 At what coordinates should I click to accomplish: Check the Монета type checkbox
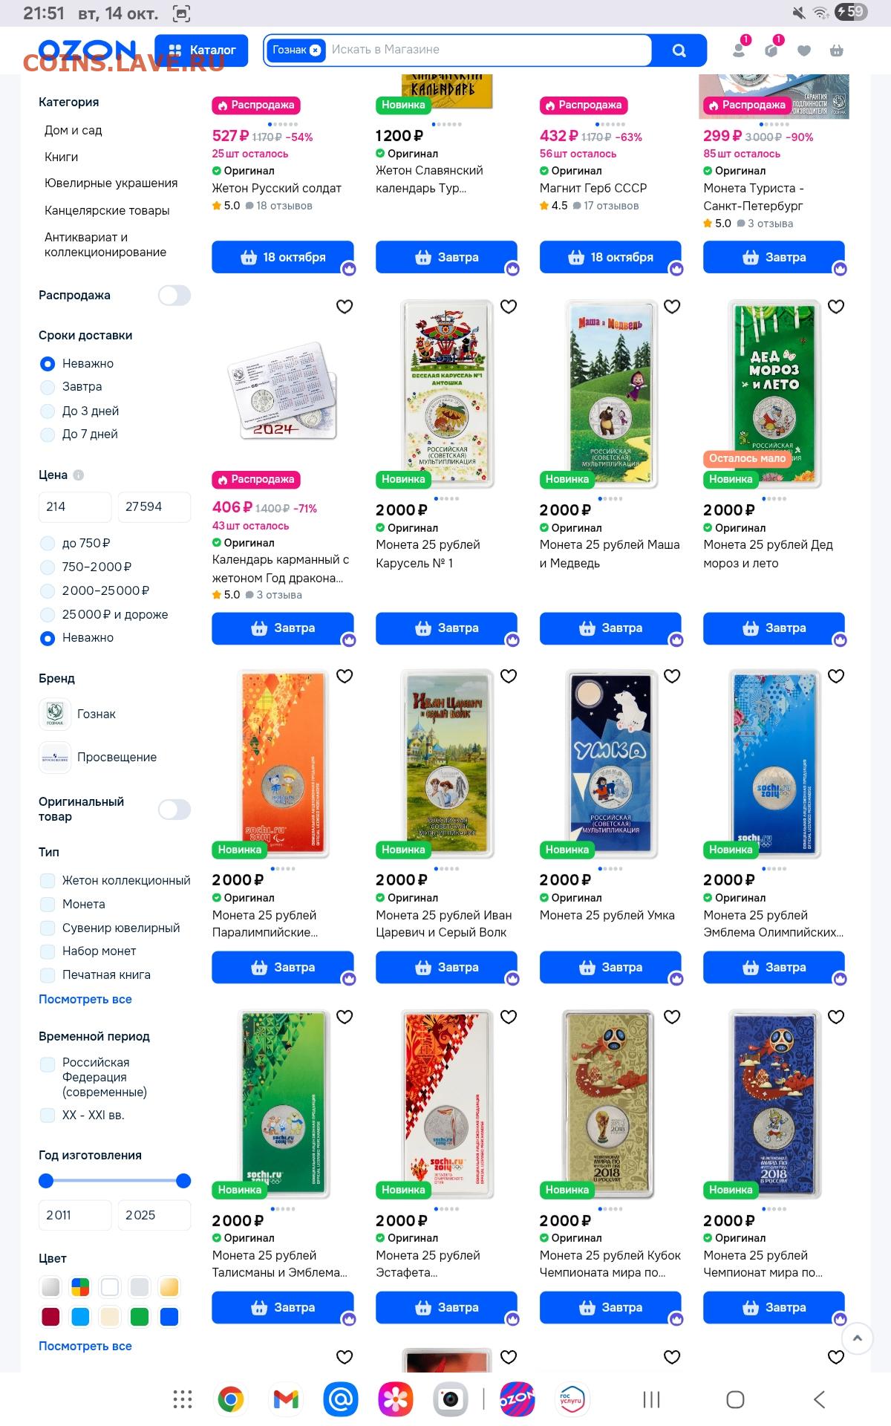coord(48,904)
